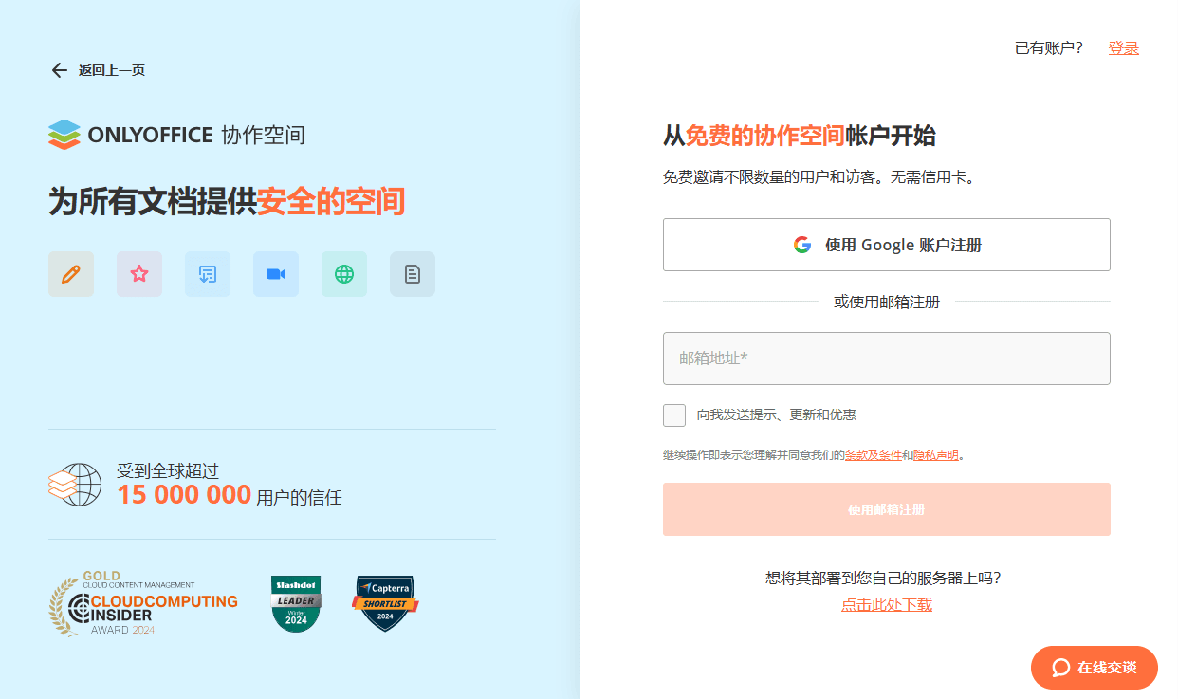Select the orange pencil edit icon

(71, 274)
